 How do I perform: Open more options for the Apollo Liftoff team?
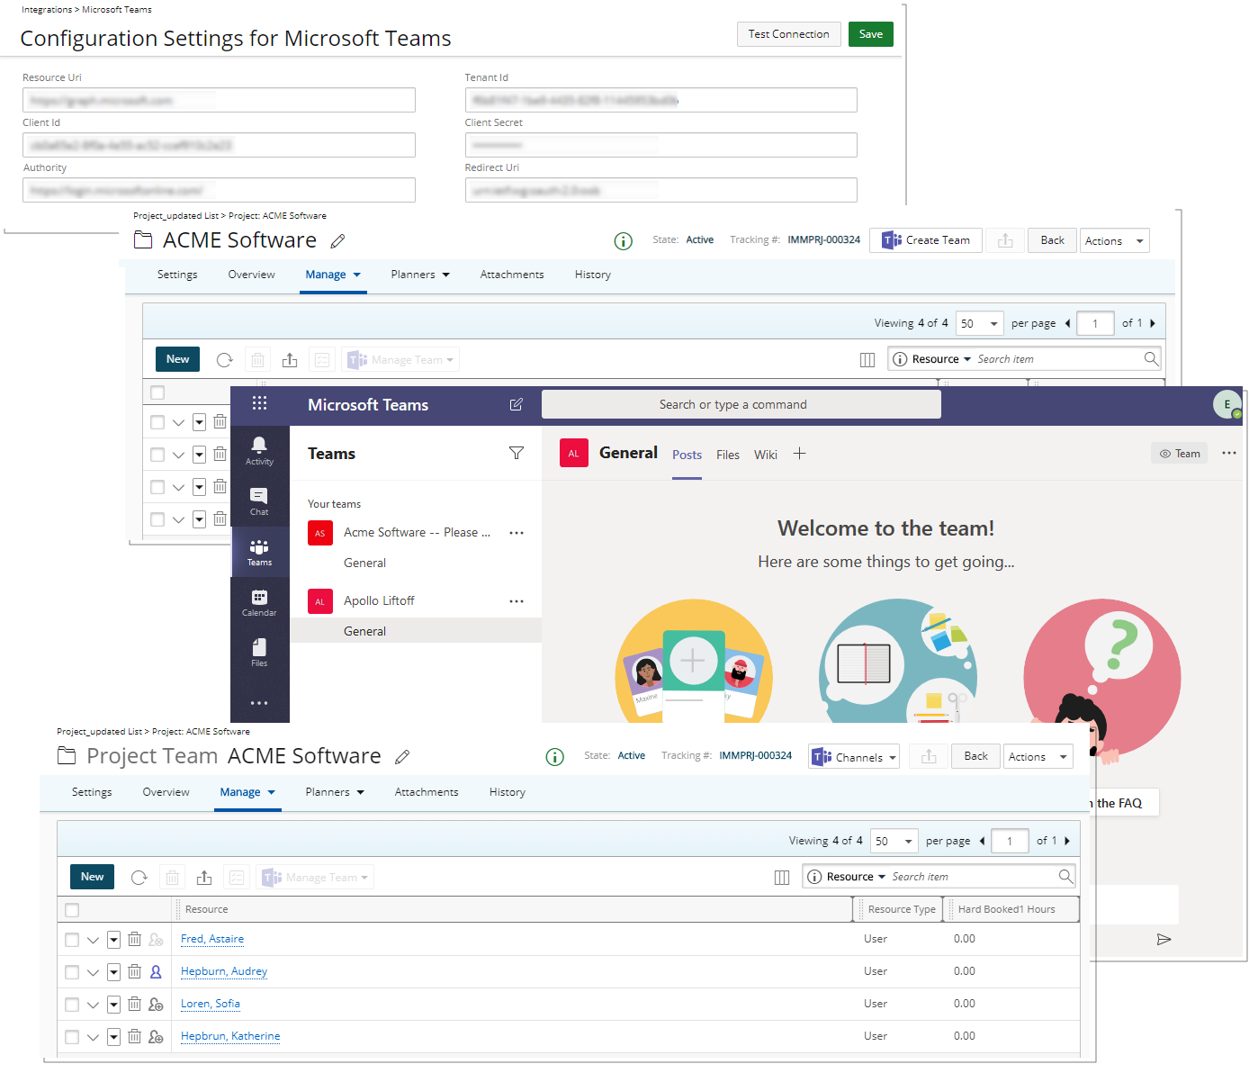(x=517, y=601)
